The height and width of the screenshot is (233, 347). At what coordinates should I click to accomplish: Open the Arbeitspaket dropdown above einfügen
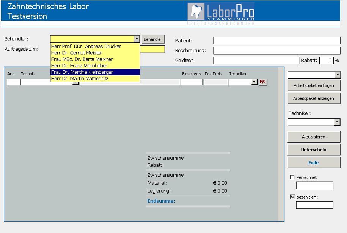point(338,75)
